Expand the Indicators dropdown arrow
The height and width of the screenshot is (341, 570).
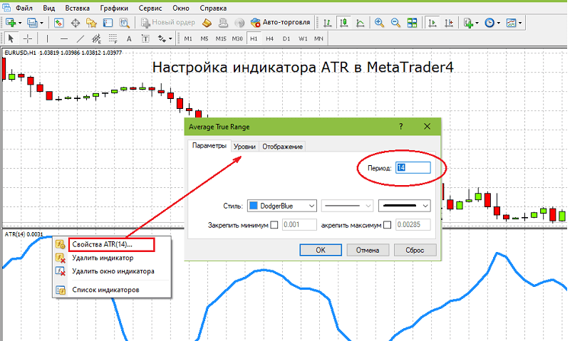click(x=477, y=23)
